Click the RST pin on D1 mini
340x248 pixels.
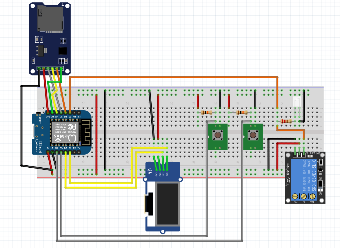tap(79, 113)
